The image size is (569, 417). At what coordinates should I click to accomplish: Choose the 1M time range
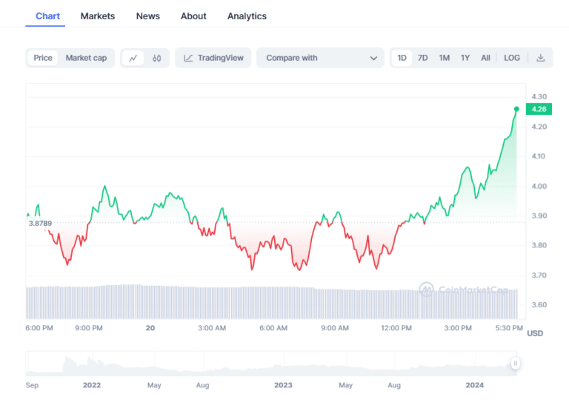point(444,58)
